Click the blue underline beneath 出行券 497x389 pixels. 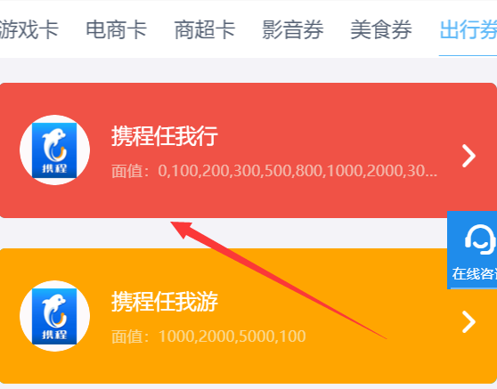pyautogui.click(x=468, y=55)
